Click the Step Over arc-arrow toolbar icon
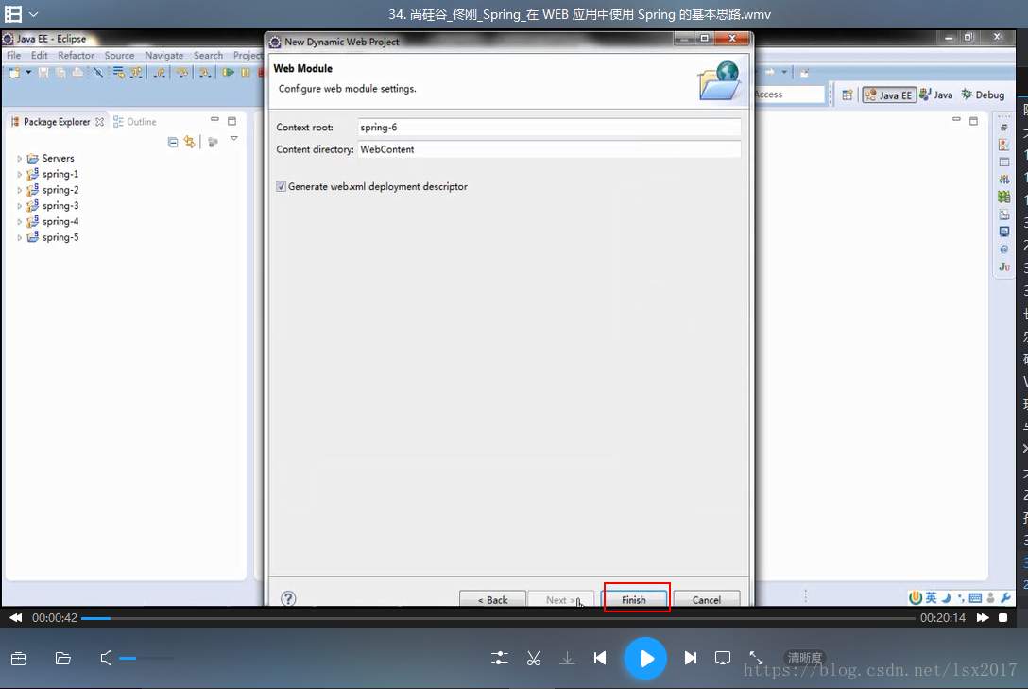1028x689 pixels. 182,72
